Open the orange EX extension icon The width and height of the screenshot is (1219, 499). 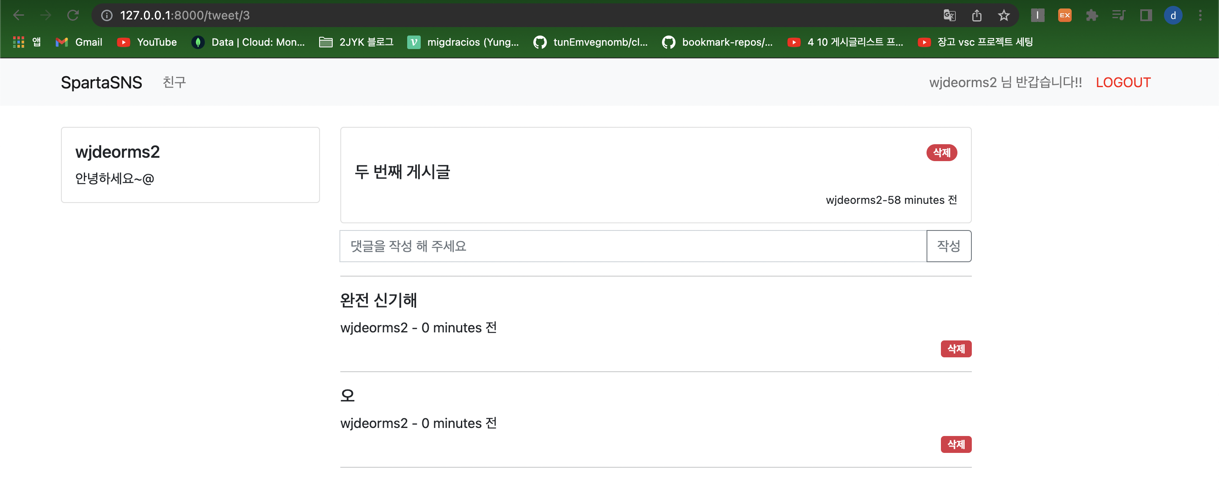coord(1065,16)
